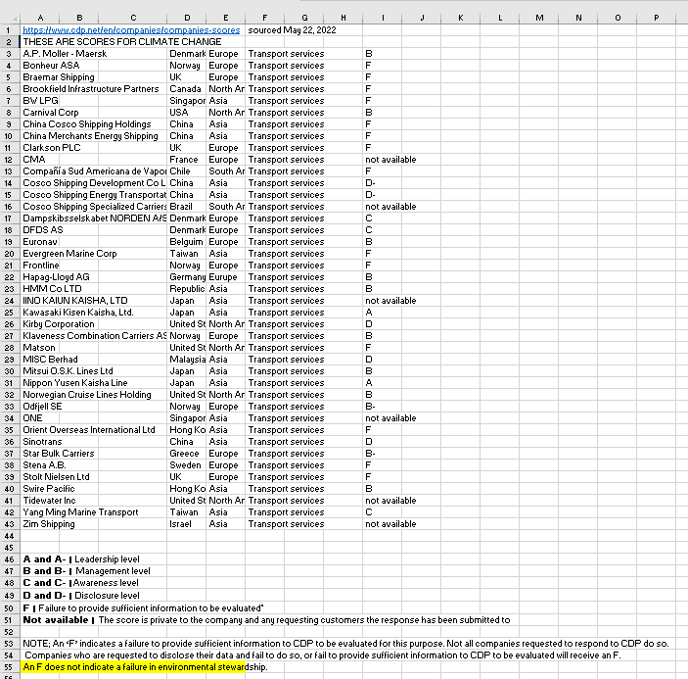Click the 'Chile' country cell
Viewport: 688px width, 679px height.
(181, 171)
